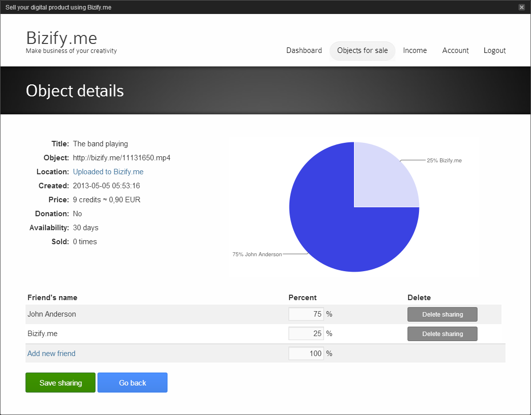This screenshot has width=531, height=415.
Task: Click the price '9 credits ≈ 0,90 EUR'
Action: click(x=106, y=200)
